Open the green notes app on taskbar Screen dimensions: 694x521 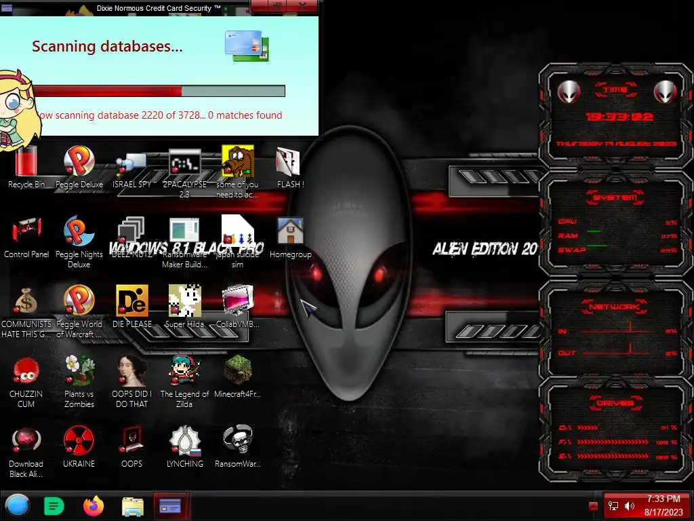(x=54, y=506)
